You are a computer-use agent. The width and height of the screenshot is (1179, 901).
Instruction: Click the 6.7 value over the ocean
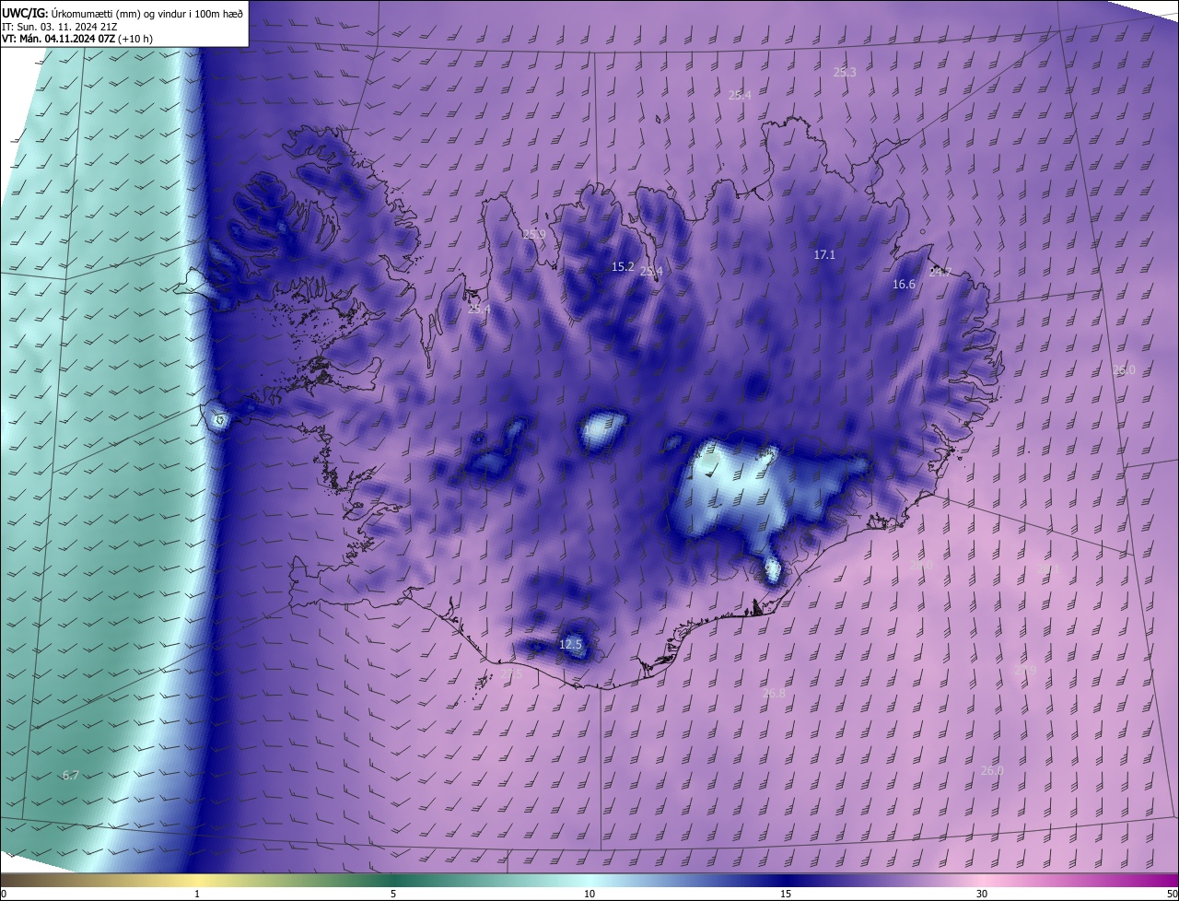(71, 776)
